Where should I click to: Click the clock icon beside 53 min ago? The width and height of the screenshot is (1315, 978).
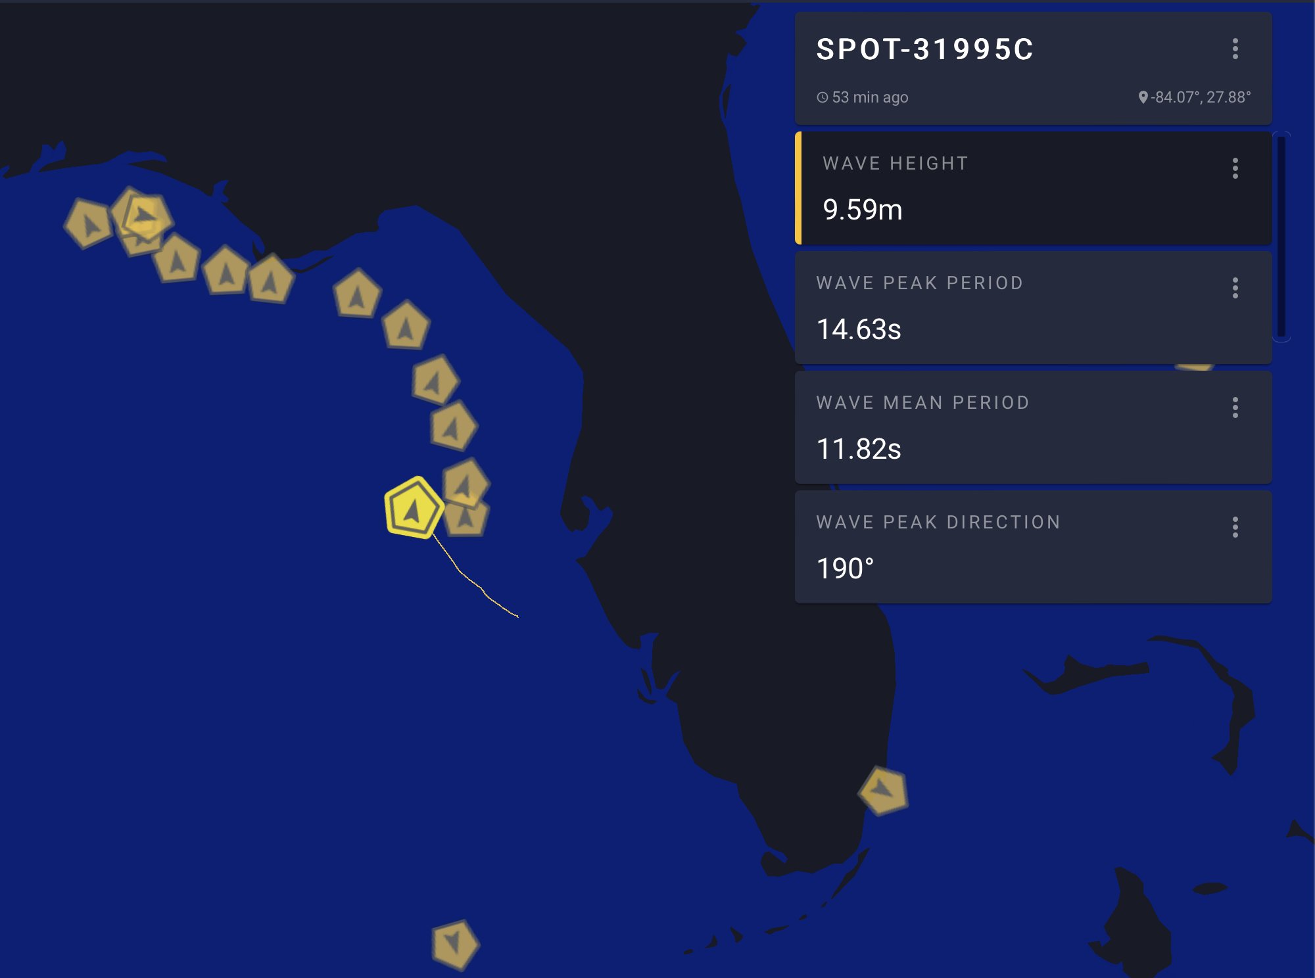click(x=822, y=97)
